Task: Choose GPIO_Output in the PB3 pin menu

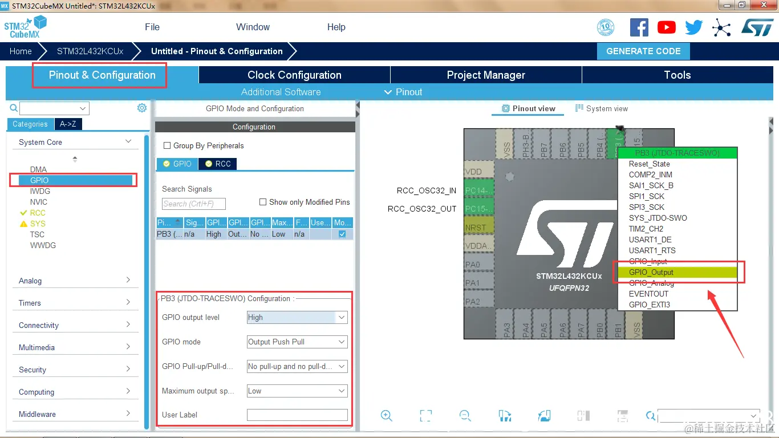Action: pyautogui.click(x=677, y=272)
